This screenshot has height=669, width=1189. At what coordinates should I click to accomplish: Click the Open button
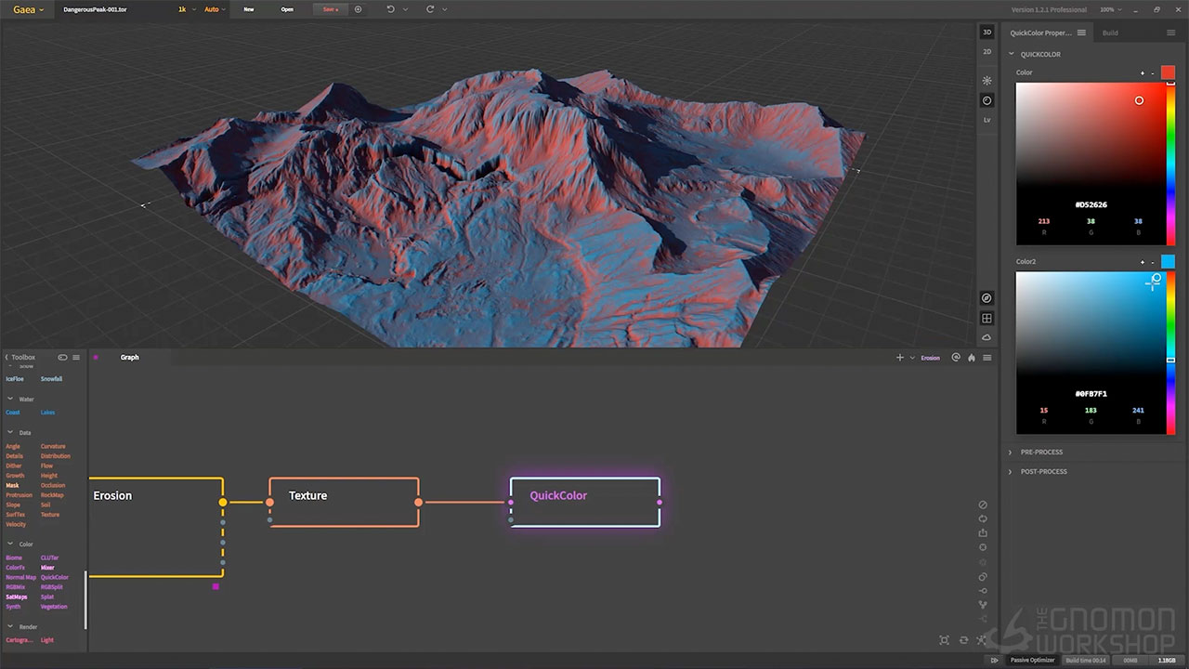coord(287,9)
